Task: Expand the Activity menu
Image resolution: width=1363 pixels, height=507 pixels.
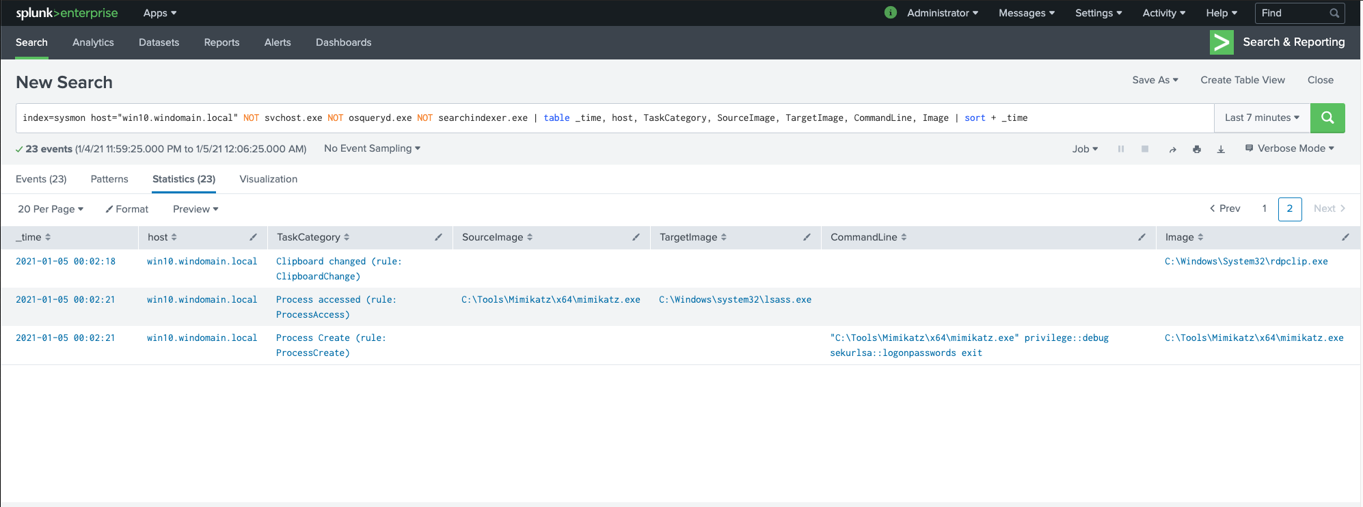Action: click(x=1164, y=13)
